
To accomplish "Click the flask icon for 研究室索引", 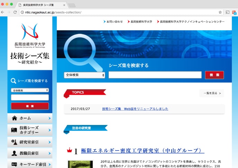I will tap(15, 142).
